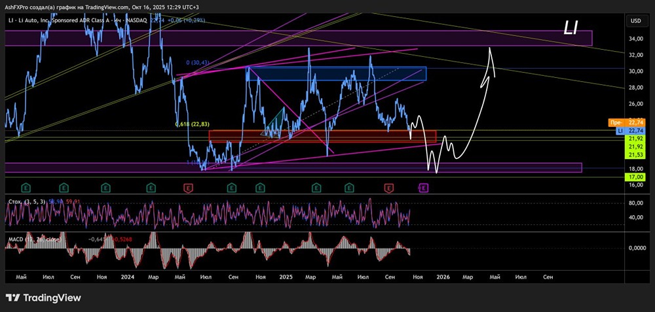Open the LI Li Auto symbol title
Image resolution: width=655 pixels, height=312 pixels.
click(77, 20)
